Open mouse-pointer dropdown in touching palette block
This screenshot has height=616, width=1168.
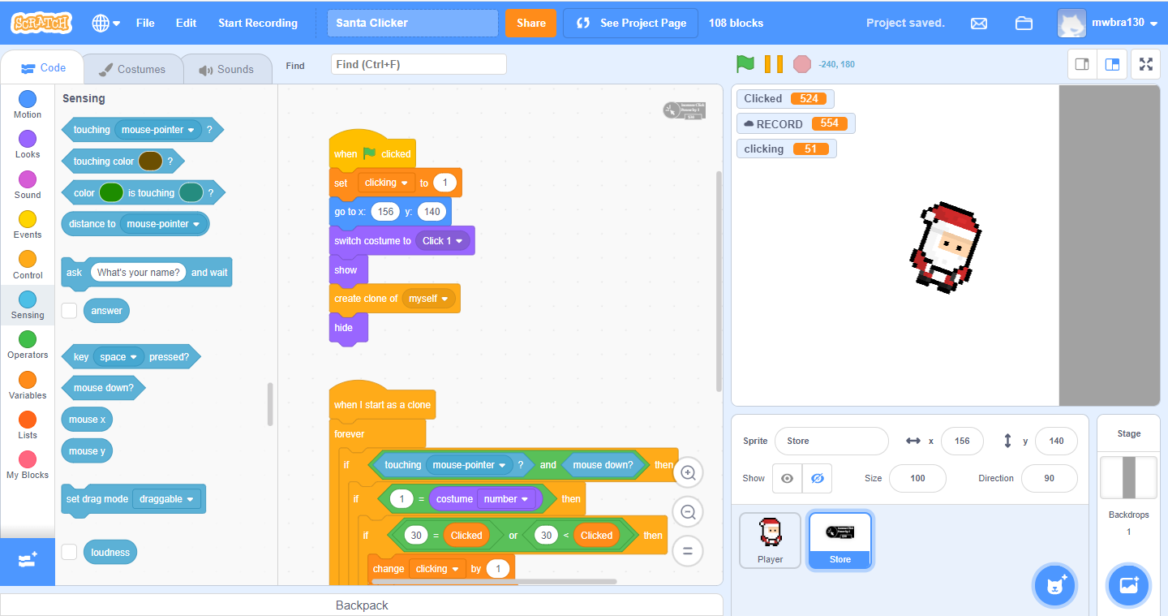click(x=158, y=130)
